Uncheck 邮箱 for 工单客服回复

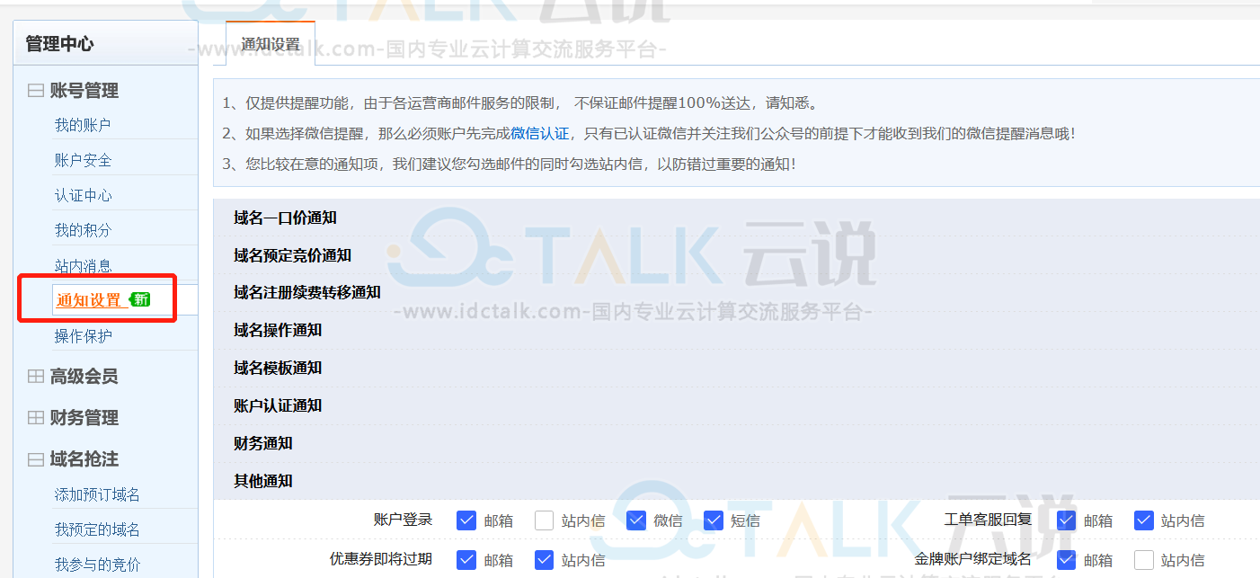click(1067, 520)
